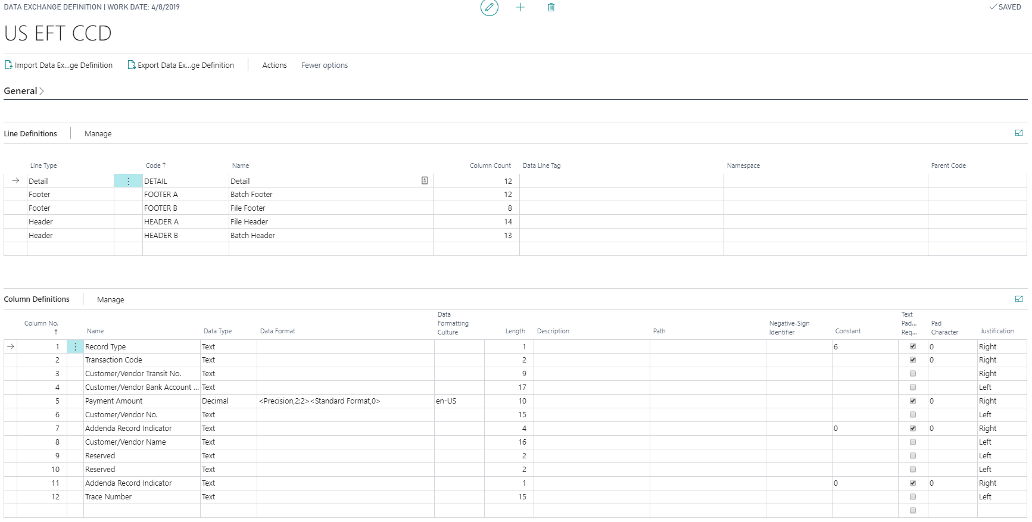
Task: Click Export Data Exchange Definition button
Action: [181, 65]
